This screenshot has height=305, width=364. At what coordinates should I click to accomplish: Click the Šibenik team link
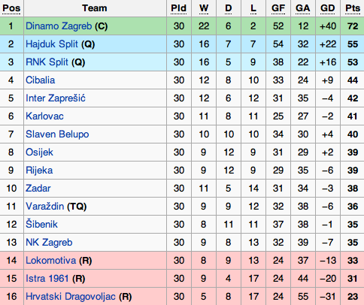point(41,224)
